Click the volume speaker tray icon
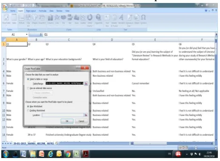 [x=200, y=154]
